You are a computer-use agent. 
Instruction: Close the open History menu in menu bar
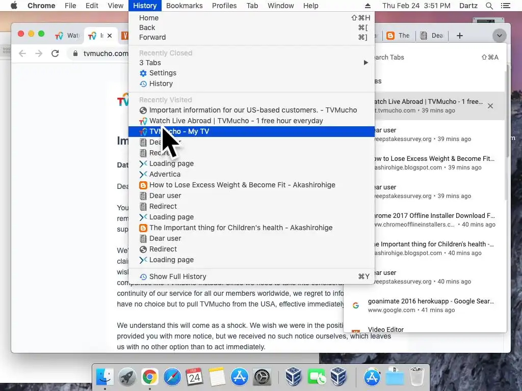click(145, 6)
